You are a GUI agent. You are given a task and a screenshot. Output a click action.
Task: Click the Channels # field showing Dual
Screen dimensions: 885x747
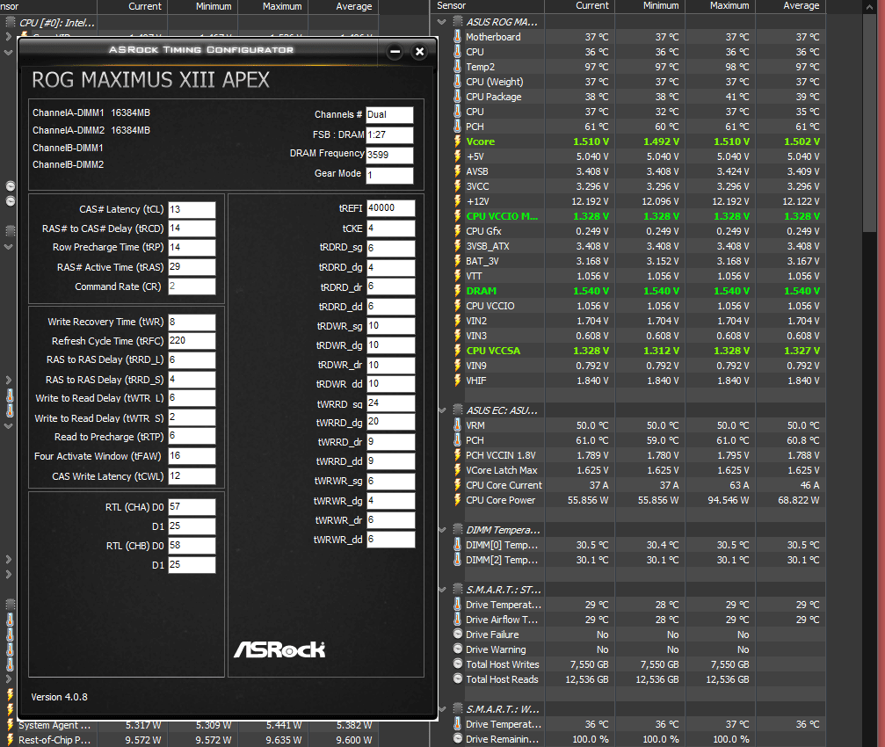(389, 115)
